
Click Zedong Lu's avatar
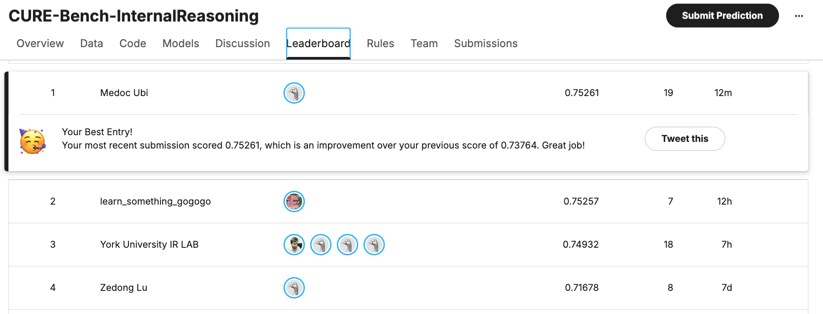click(294, 288)
